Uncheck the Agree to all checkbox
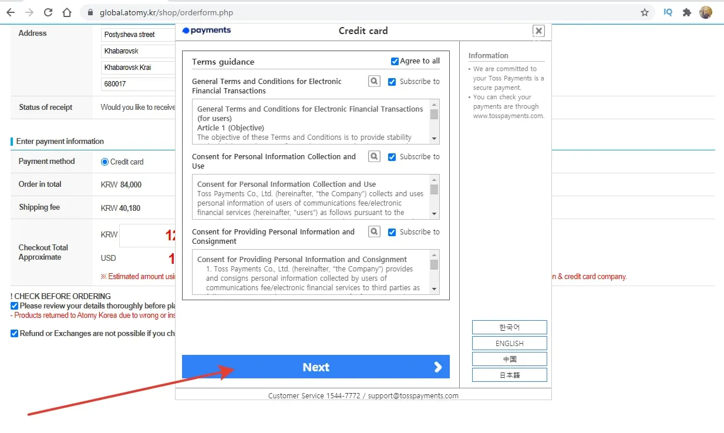The image size is (724, 433). [x=395, y=61]
